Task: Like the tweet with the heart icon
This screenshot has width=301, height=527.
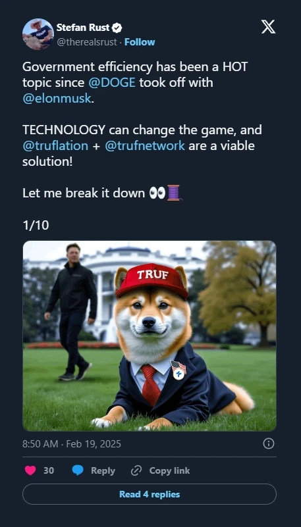Action: [x=30, y=470]
